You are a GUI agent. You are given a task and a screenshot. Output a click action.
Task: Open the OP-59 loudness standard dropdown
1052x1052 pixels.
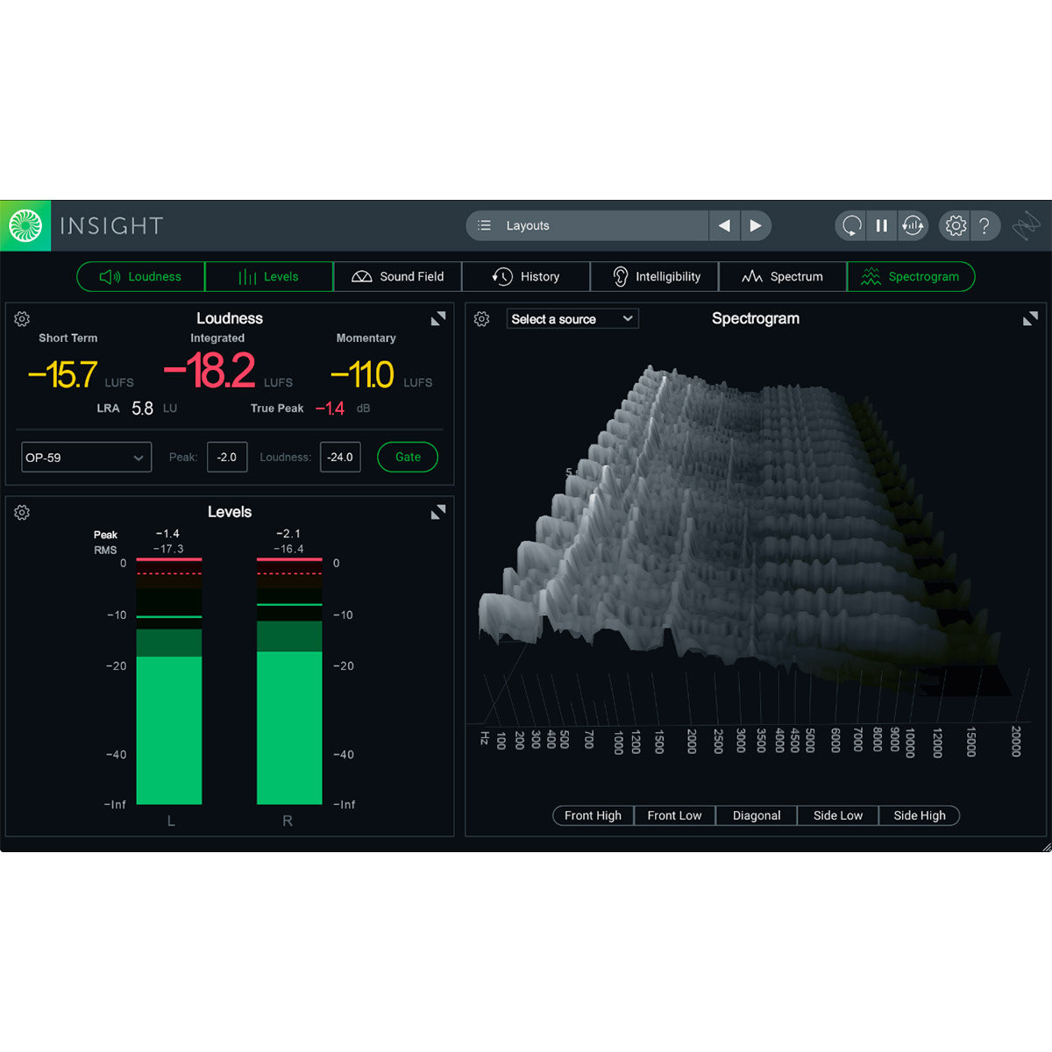tap(85, 457)
